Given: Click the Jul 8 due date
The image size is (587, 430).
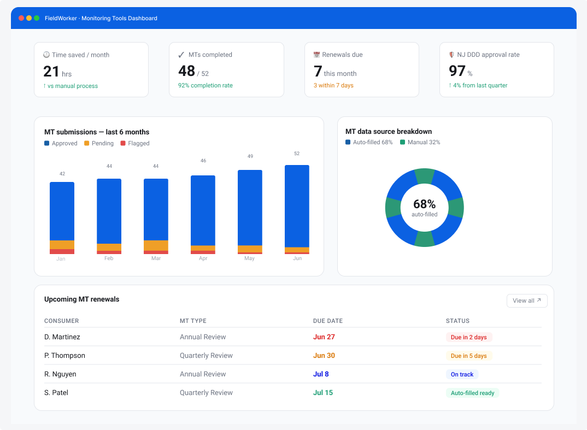Looking at the screenshot, I should pos(321,374).
